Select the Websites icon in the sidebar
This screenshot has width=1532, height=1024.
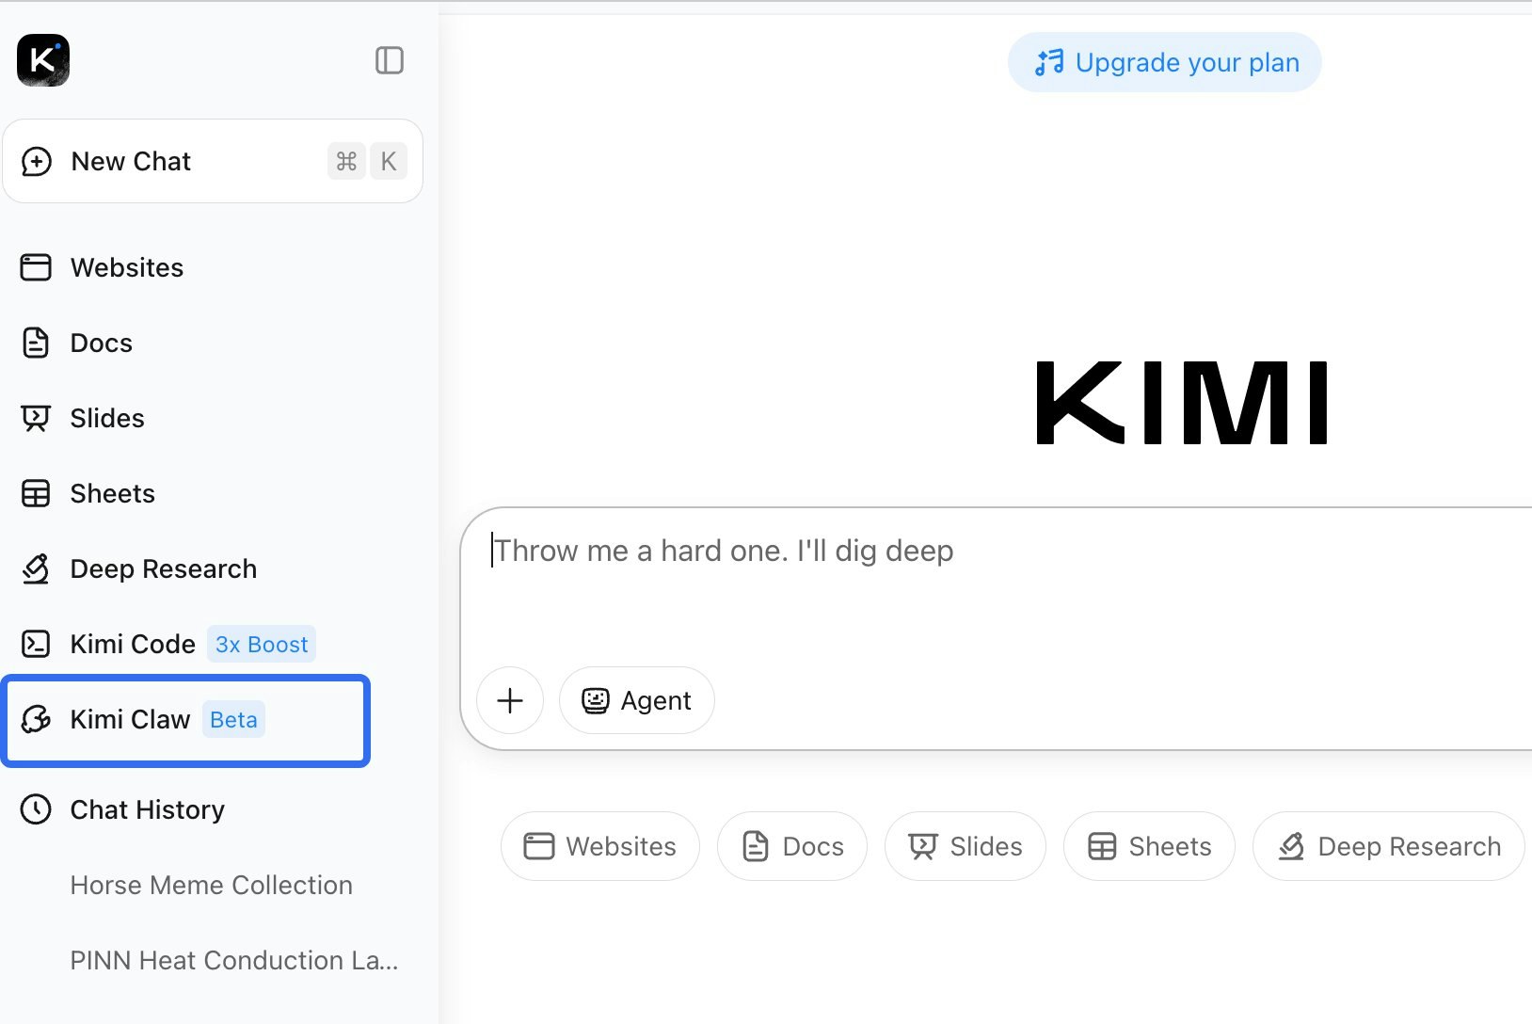click(37, 267)
